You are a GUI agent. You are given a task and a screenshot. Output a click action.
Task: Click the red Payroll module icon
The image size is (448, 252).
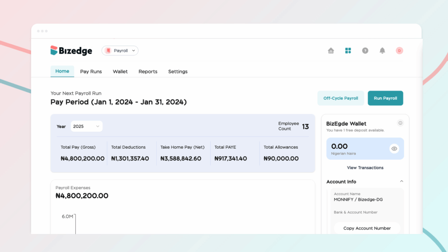[108, 51]
